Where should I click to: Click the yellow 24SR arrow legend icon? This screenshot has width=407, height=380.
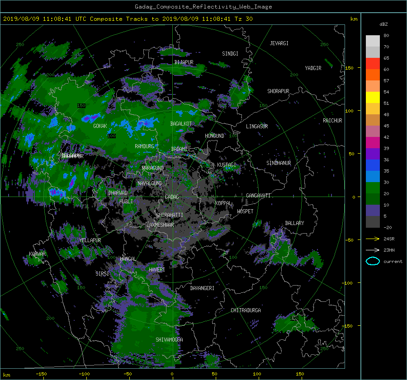click(373, 239)
